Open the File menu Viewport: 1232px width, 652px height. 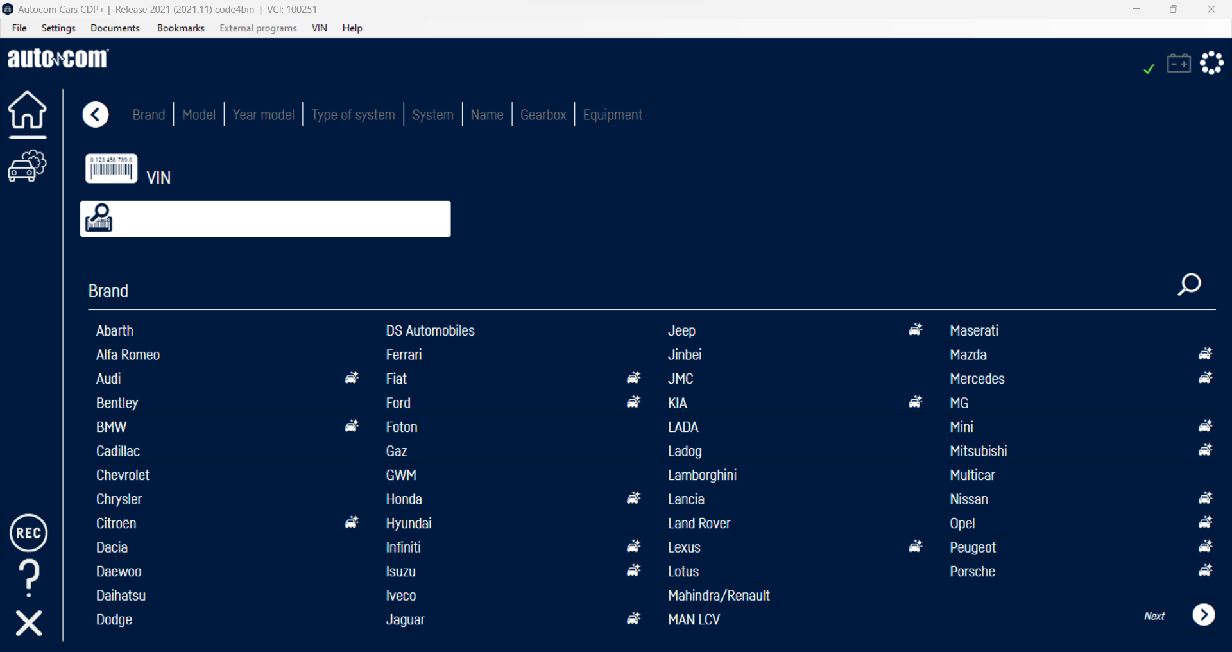(19, 28)
